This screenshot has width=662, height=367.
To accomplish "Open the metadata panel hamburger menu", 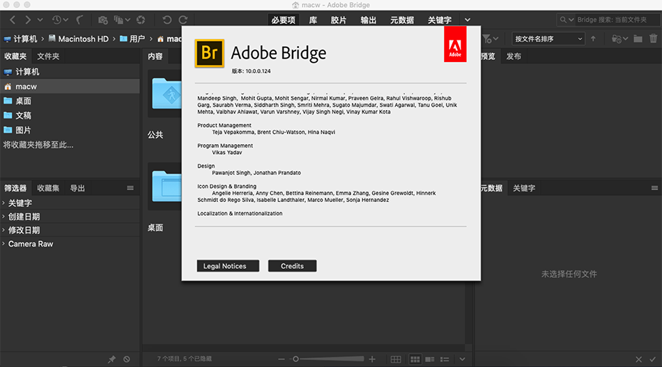I will (x=654, y=188).
